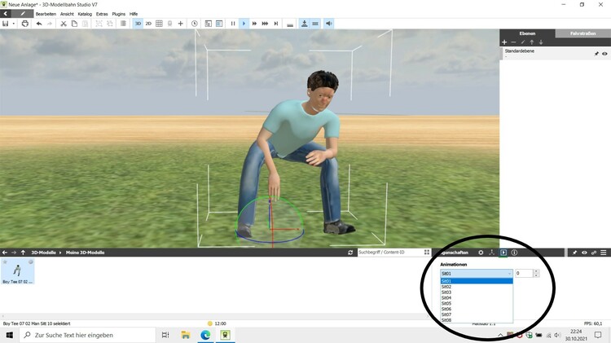Click the link chain icon in properties bar
611x343 pixels.
[x=594, y=253]
